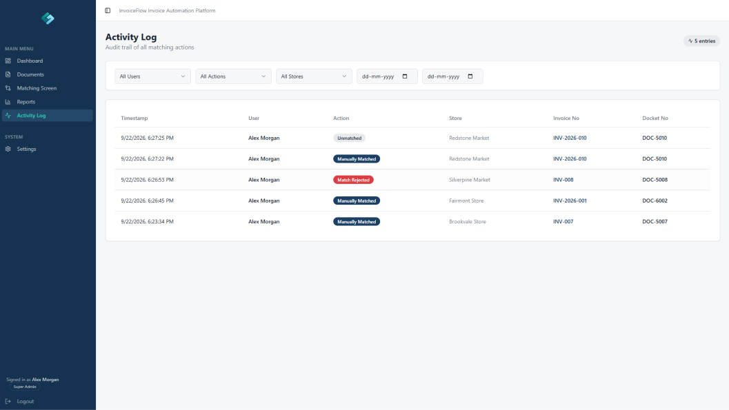Image resolution: width=729 pixels, height=410 pixels.
Task: Open the All Actions dropdown
Action: pos(233,76)
